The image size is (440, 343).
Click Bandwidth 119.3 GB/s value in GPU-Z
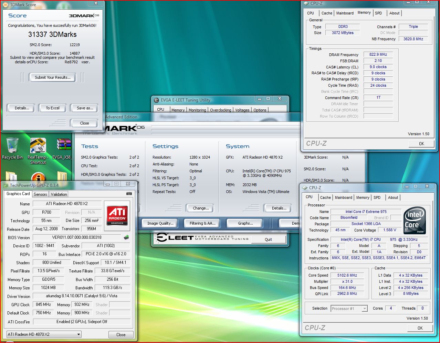112,288
